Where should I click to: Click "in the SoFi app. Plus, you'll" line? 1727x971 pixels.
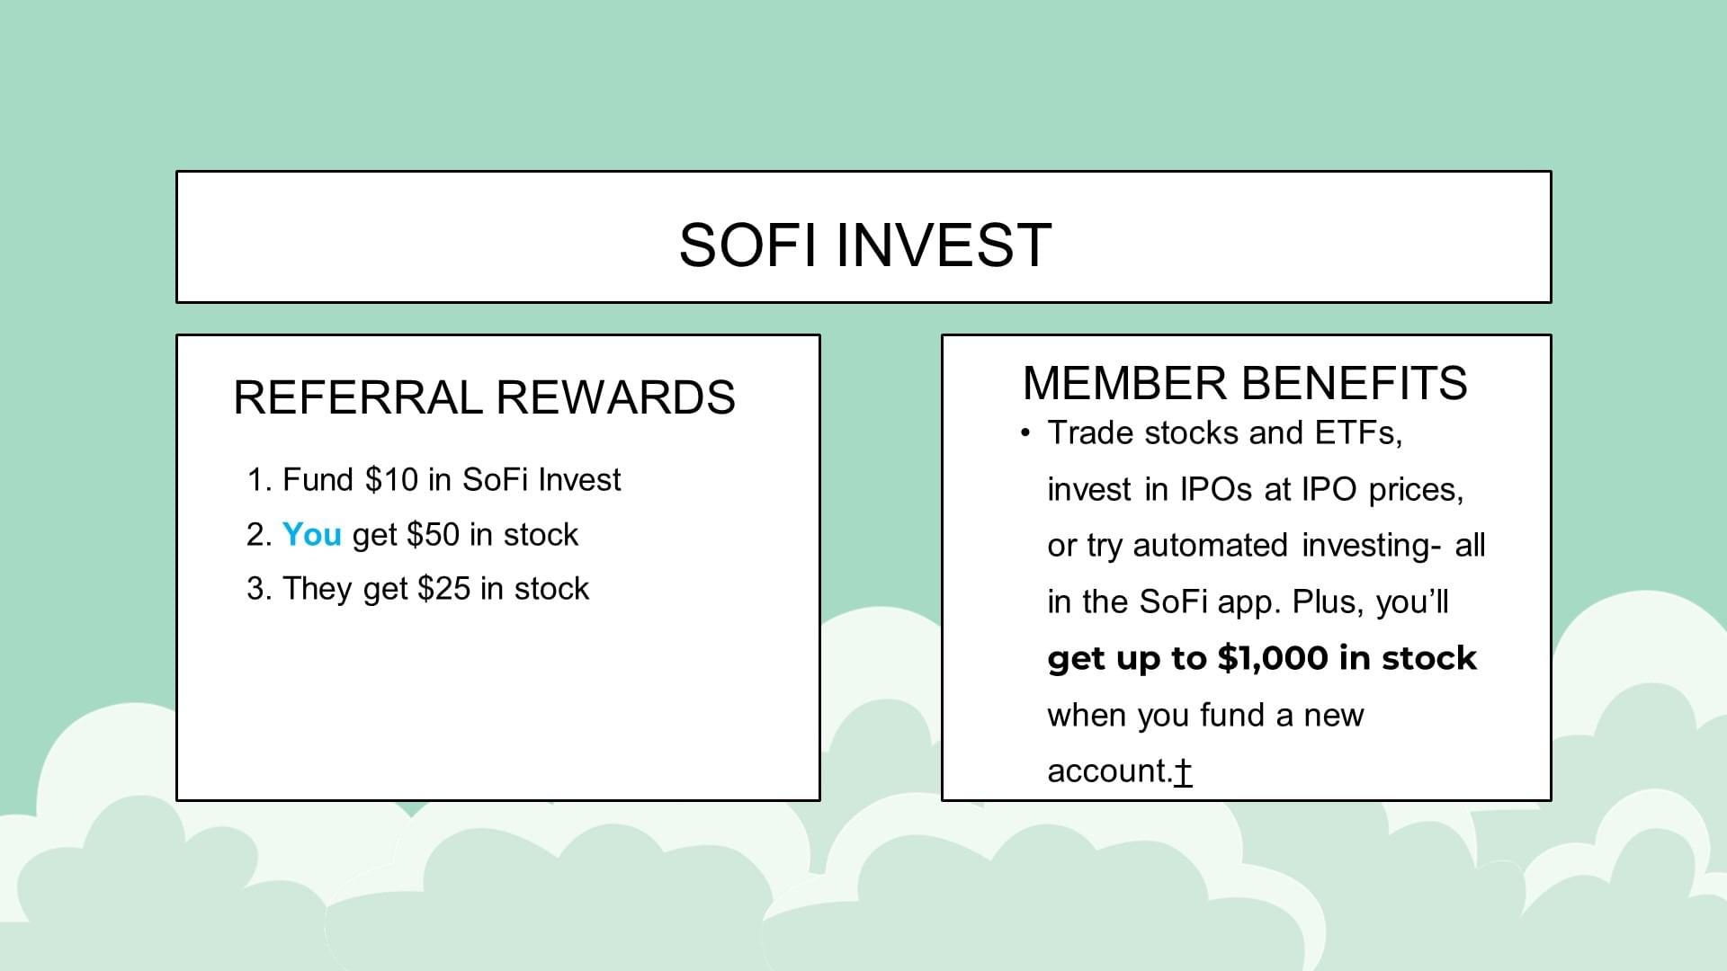click(x=1248, y=602)
